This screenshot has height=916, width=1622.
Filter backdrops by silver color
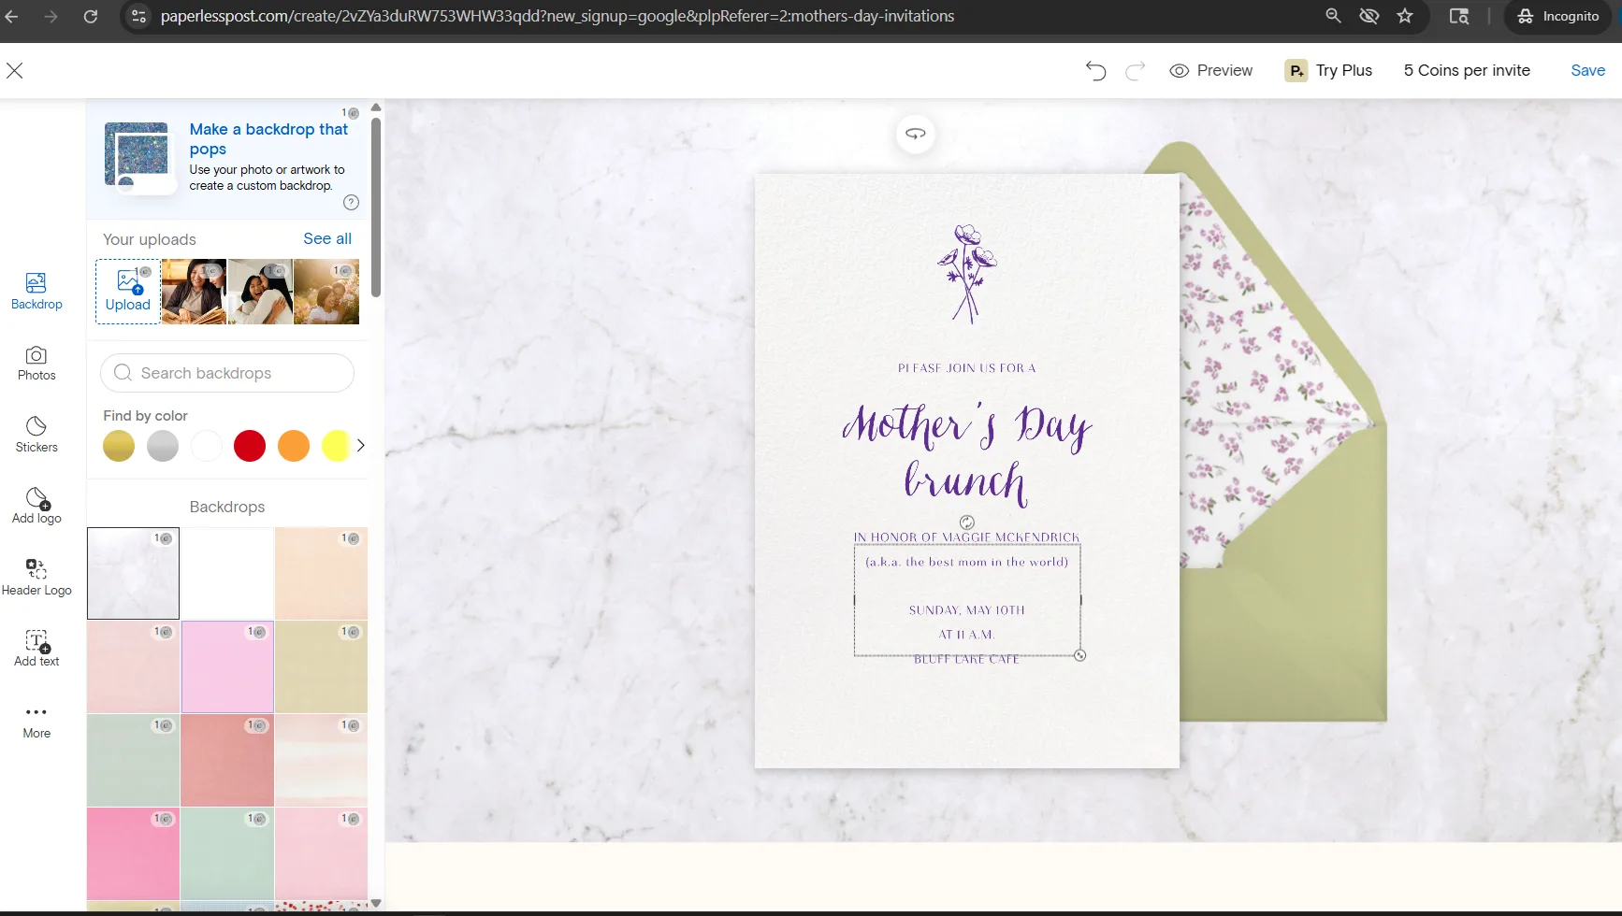pos(163,446)
